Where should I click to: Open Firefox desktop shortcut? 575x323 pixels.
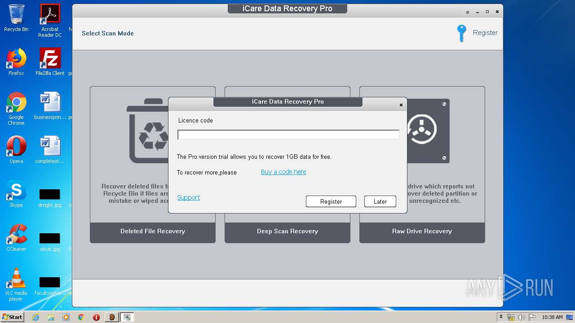(16, 62)
